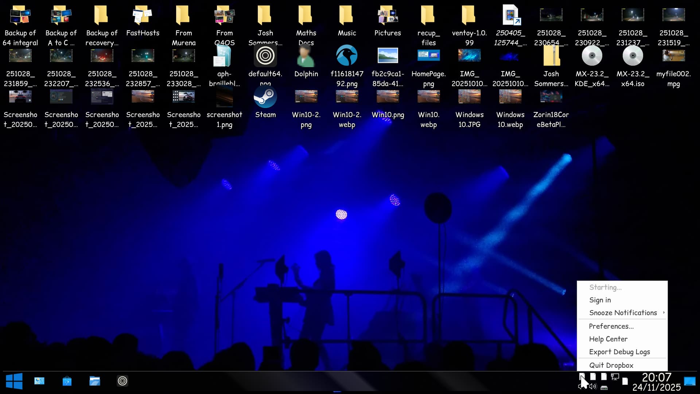700x394 pixels.
Task: Select the default64.png spiral icon
Action: [265, 56]
